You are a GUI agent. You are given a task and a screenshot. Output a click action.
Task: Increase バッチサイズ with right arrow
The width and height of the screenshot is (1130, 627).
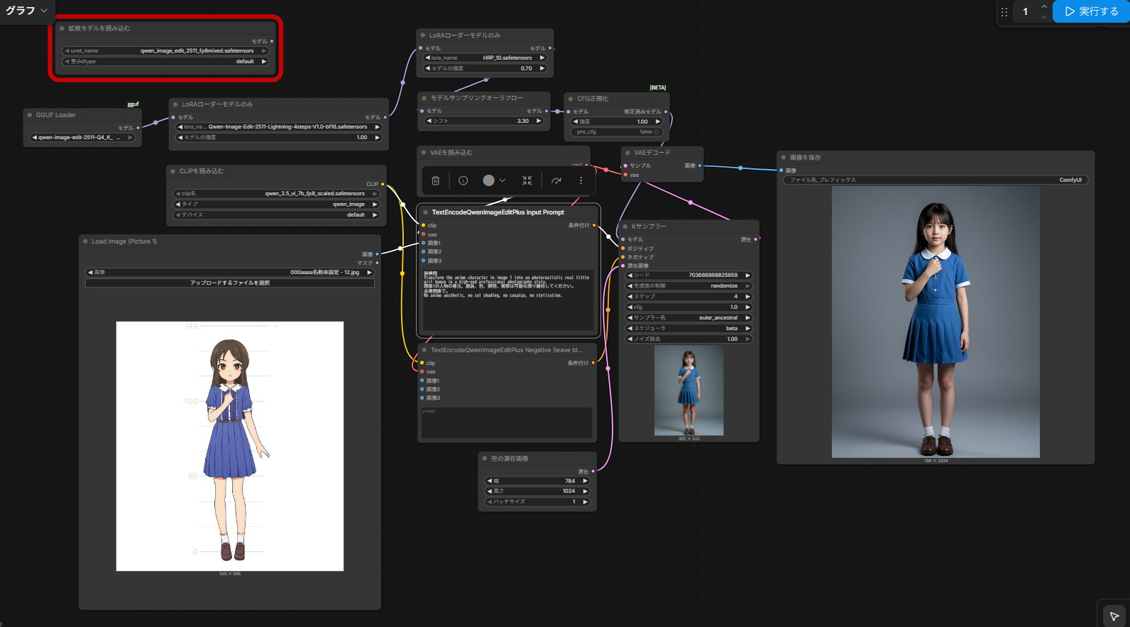click(586, 501)
